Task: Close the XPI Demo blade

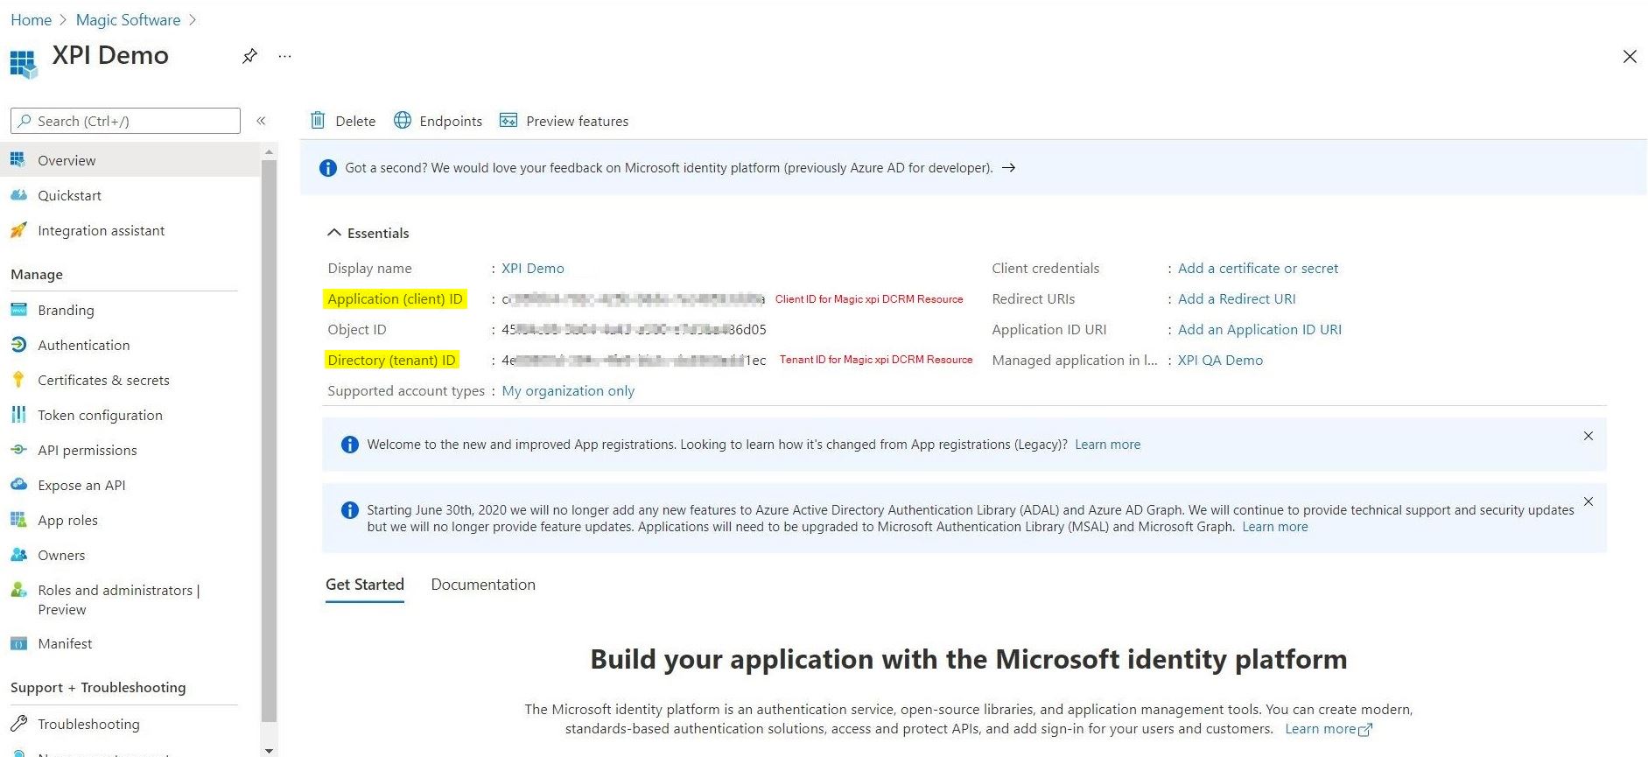Action: (1630, 57)
